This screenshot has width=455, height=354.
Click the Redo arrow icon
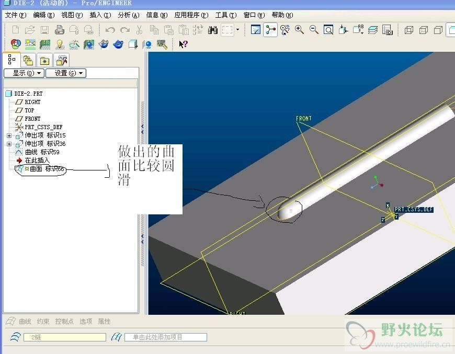tap(125, 30)
